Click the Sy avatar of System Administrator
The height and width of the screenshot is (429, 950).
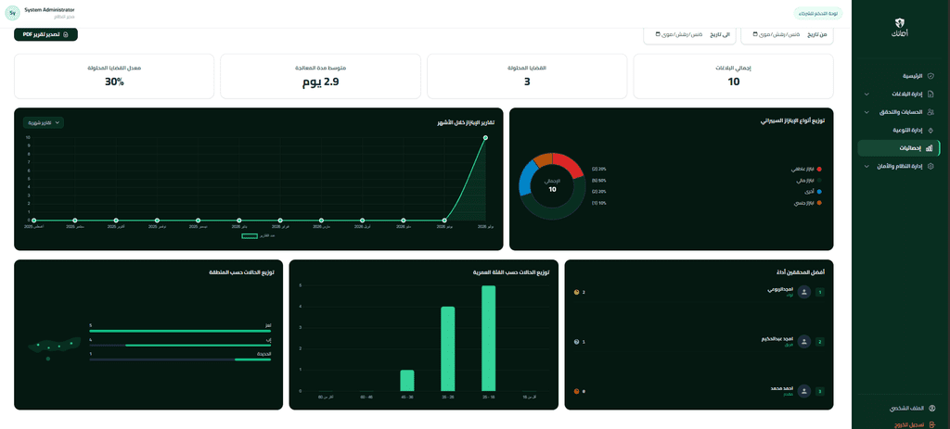(x=13, y=12)
